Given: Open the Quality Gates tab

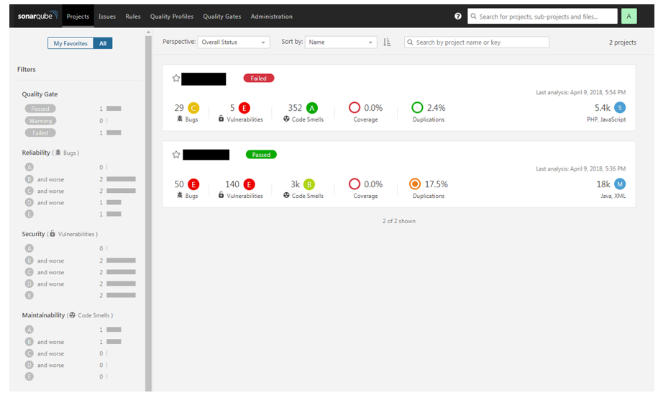Looking at the screenshot, I should coord(222,17).
